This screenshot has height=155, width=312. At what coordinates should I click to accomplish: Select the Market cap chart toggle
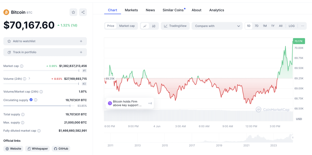[127, 26]
